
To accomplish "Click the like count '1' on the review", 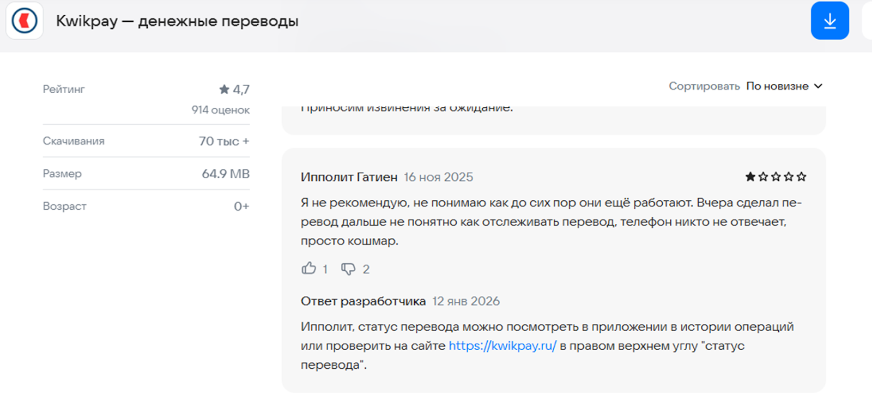I will (325, 269).
